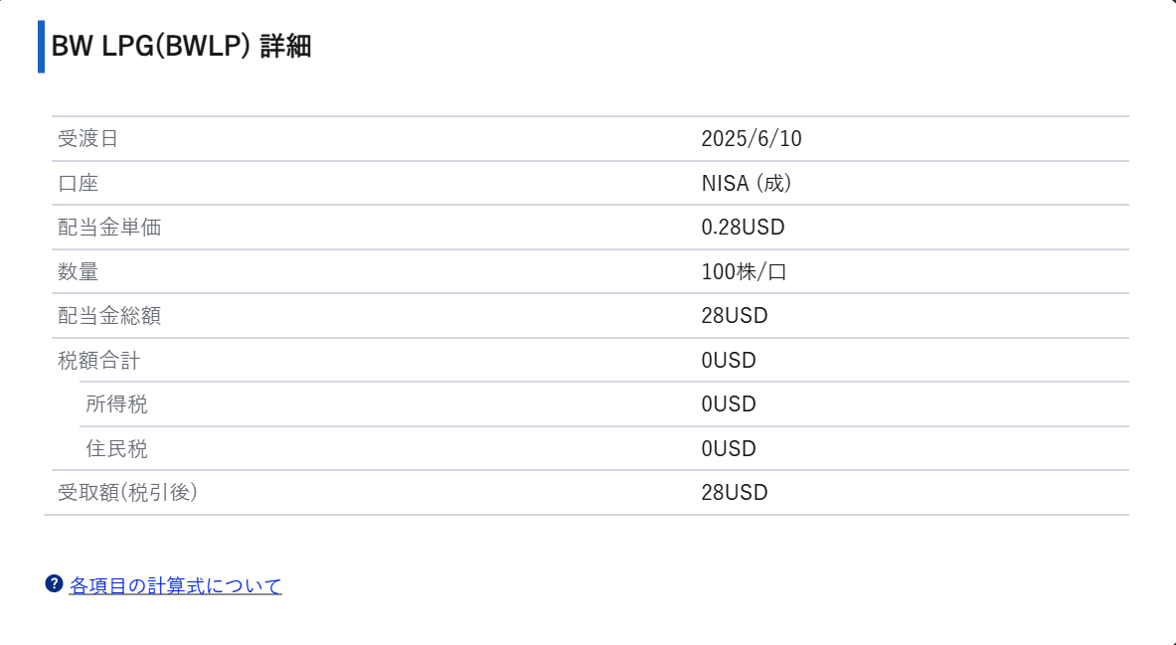
Task: Select the 税額合計 row label
Action: coord(99,361)
